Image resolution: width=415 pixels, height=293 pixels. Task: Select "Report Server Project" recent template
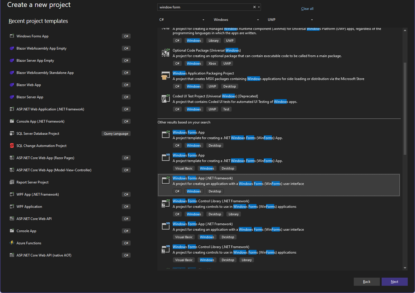(x=33, y=182)
